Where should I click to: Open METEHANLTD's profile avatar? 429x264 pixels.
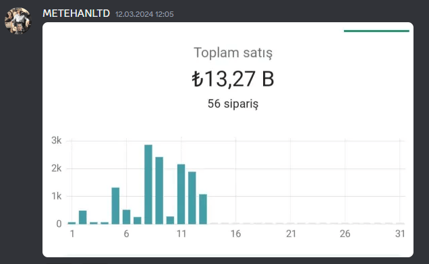click(x=18, y=21)
